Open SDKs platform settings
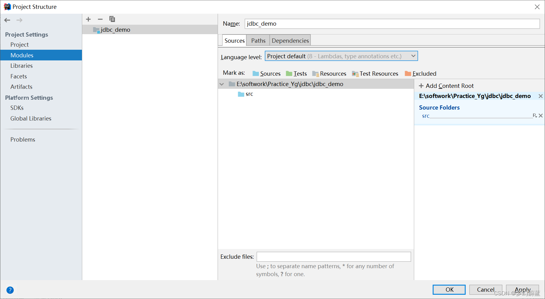The image size is (545, 299). 17,108
